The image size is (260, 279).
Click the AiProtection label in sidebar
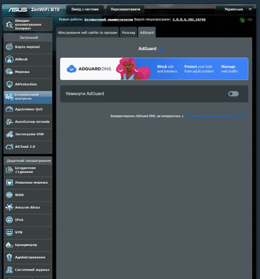(x=26, y=84)
